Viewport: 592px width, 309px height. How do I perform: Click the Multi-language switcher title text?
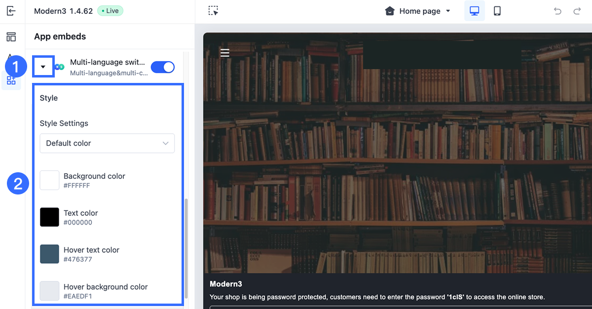108,62
